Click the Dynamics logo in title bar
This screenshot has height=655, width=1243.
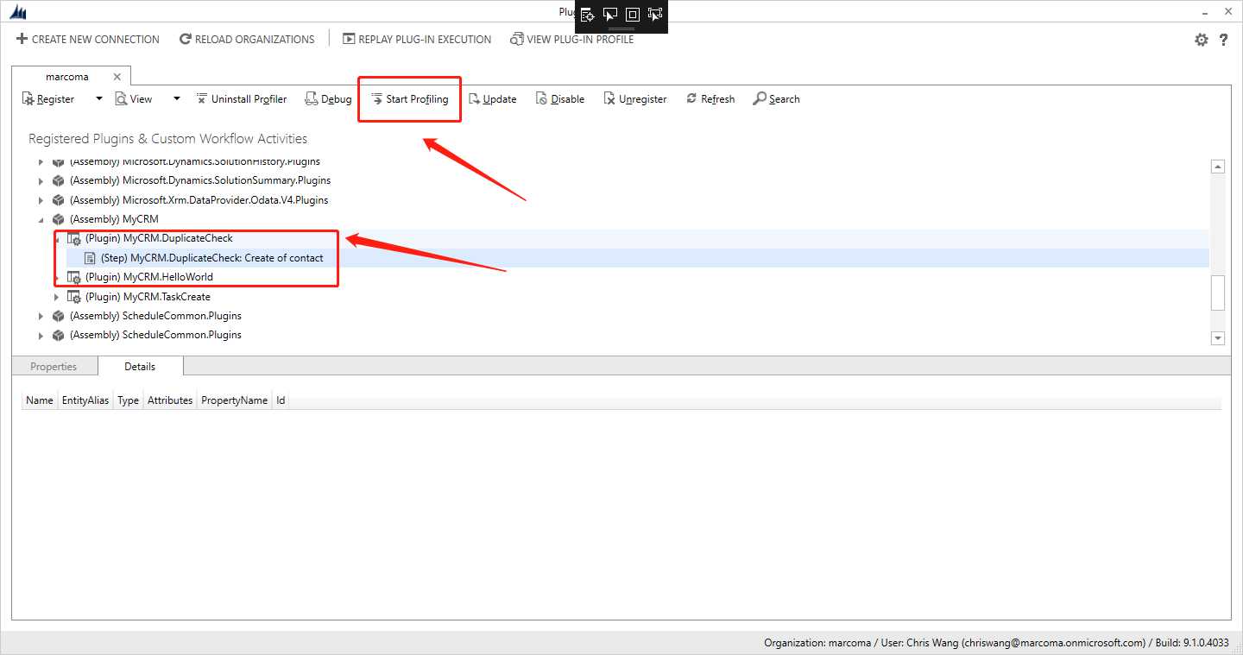[x=17, y=12]
